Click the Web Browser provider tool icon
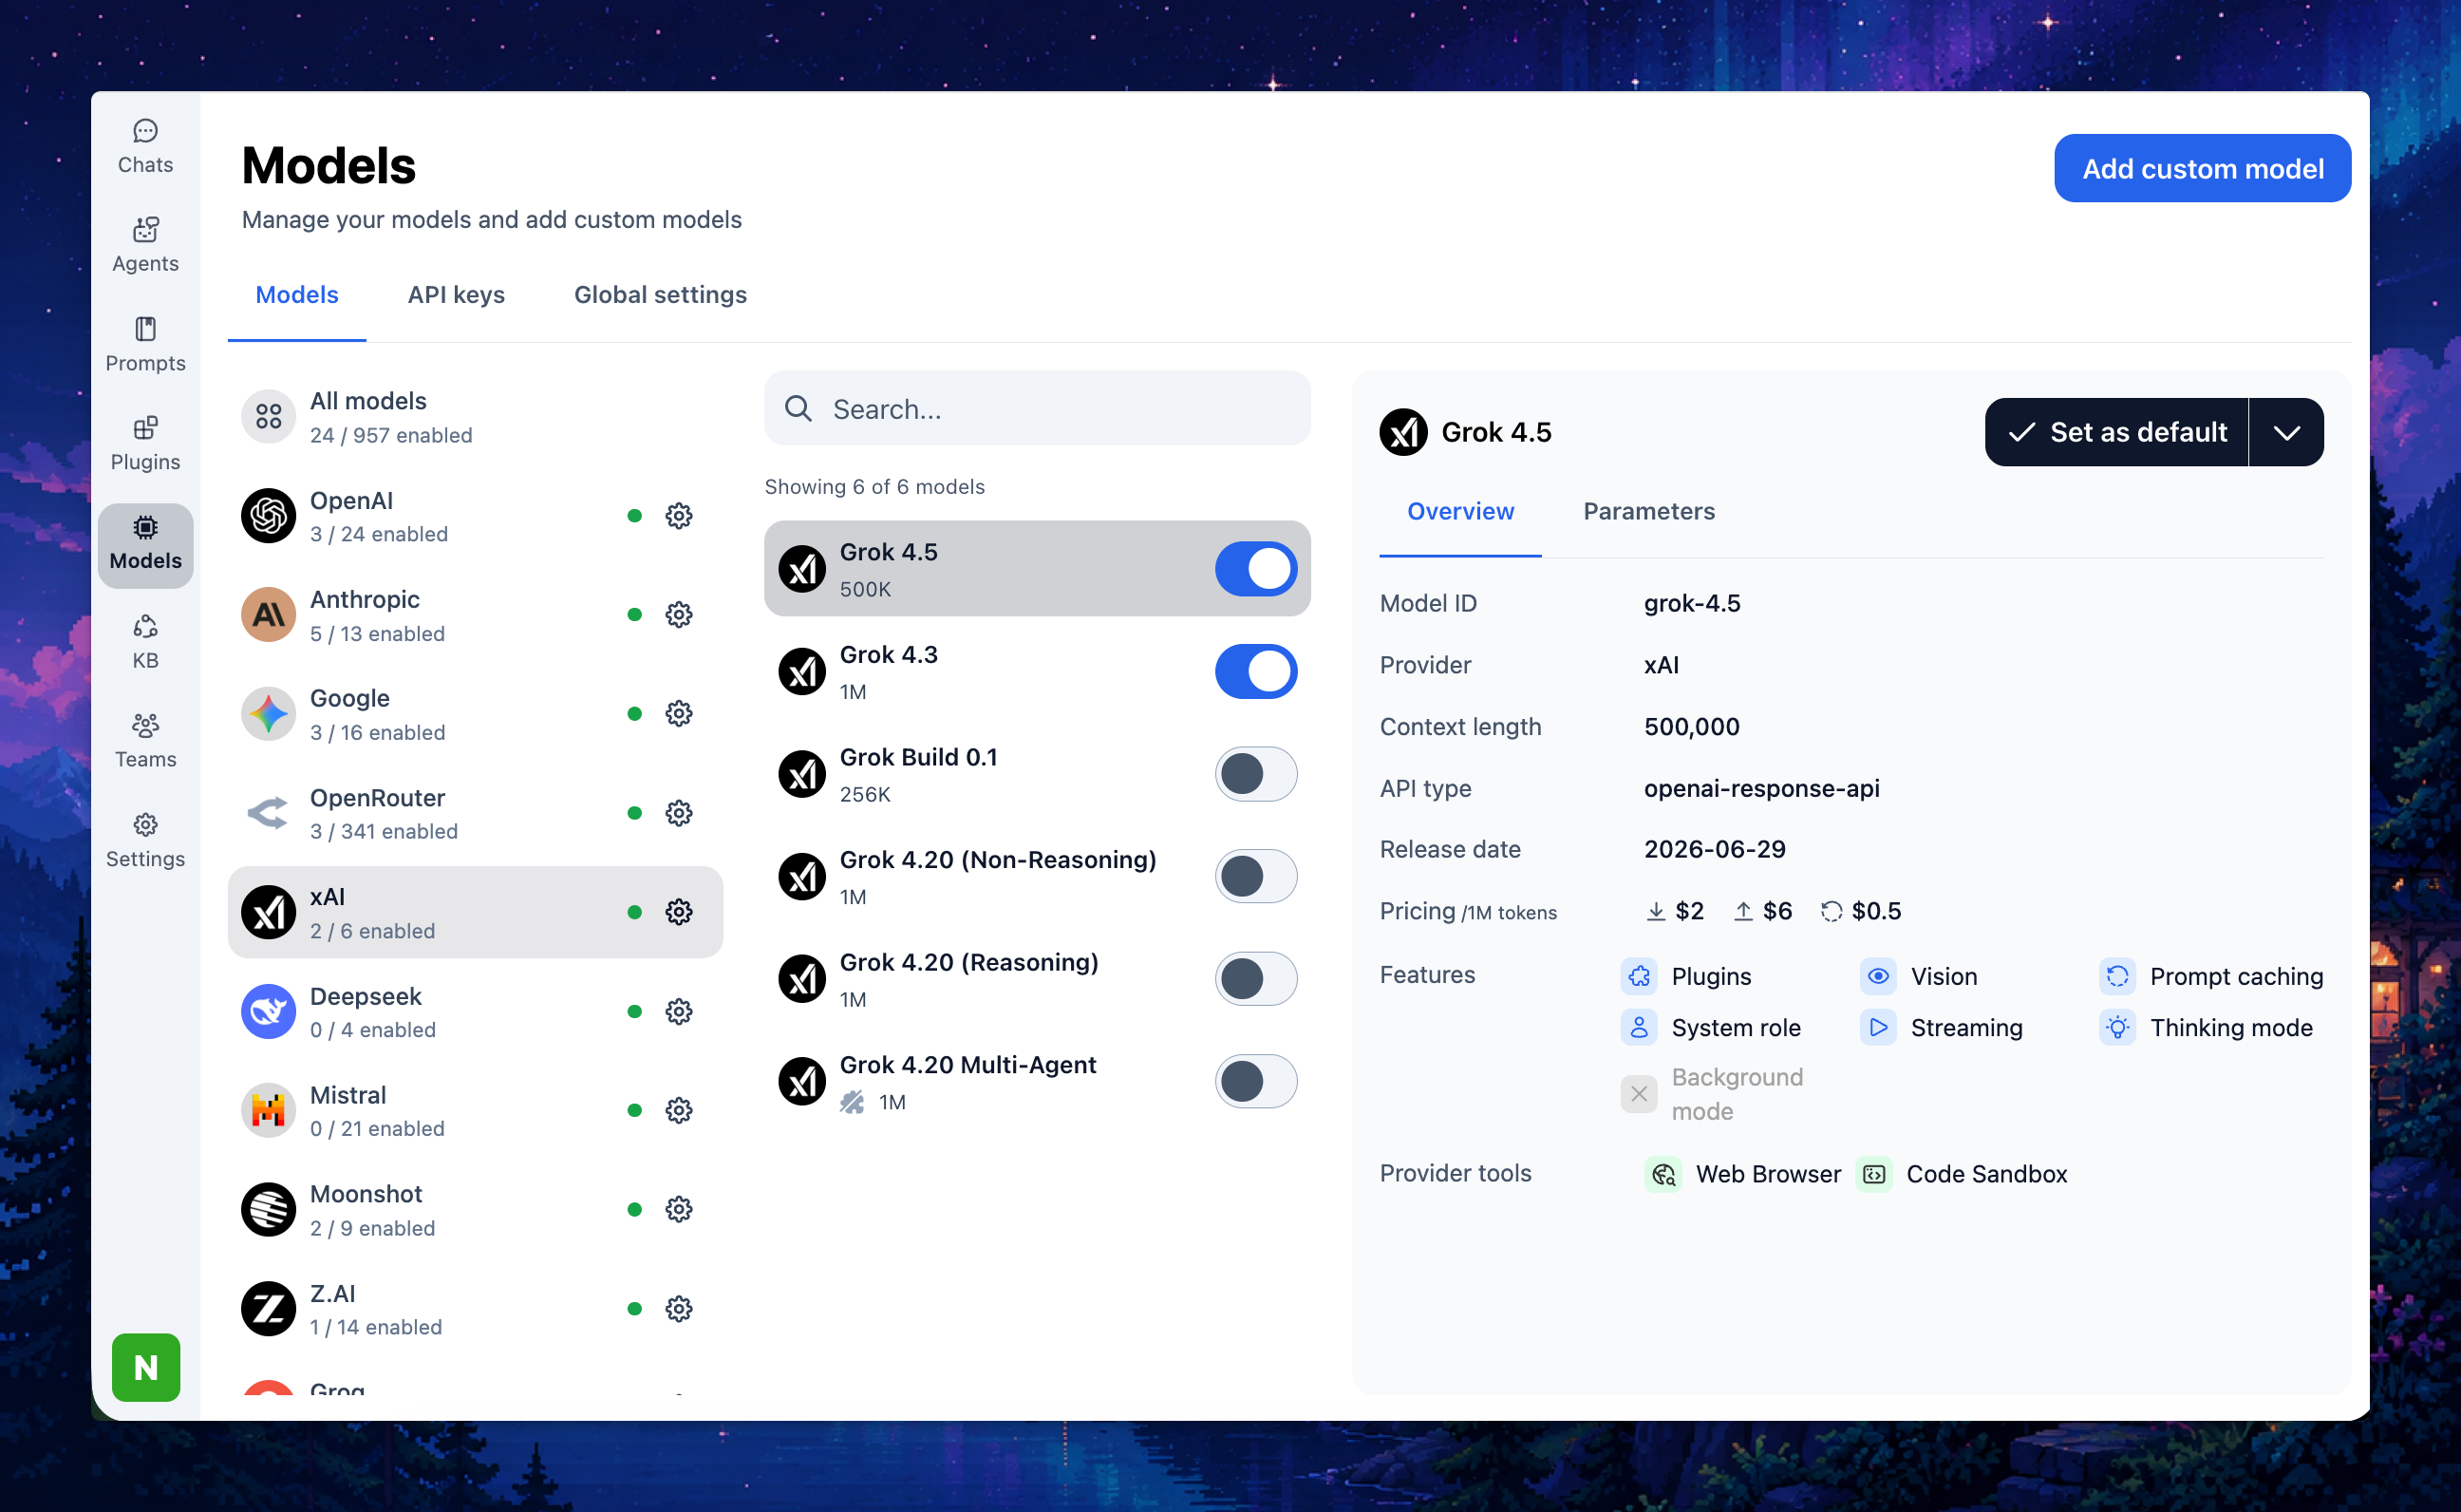 click(x=1663, y=1174)
